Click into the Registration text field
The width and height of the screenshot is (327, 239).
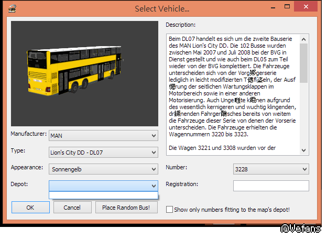271,186
